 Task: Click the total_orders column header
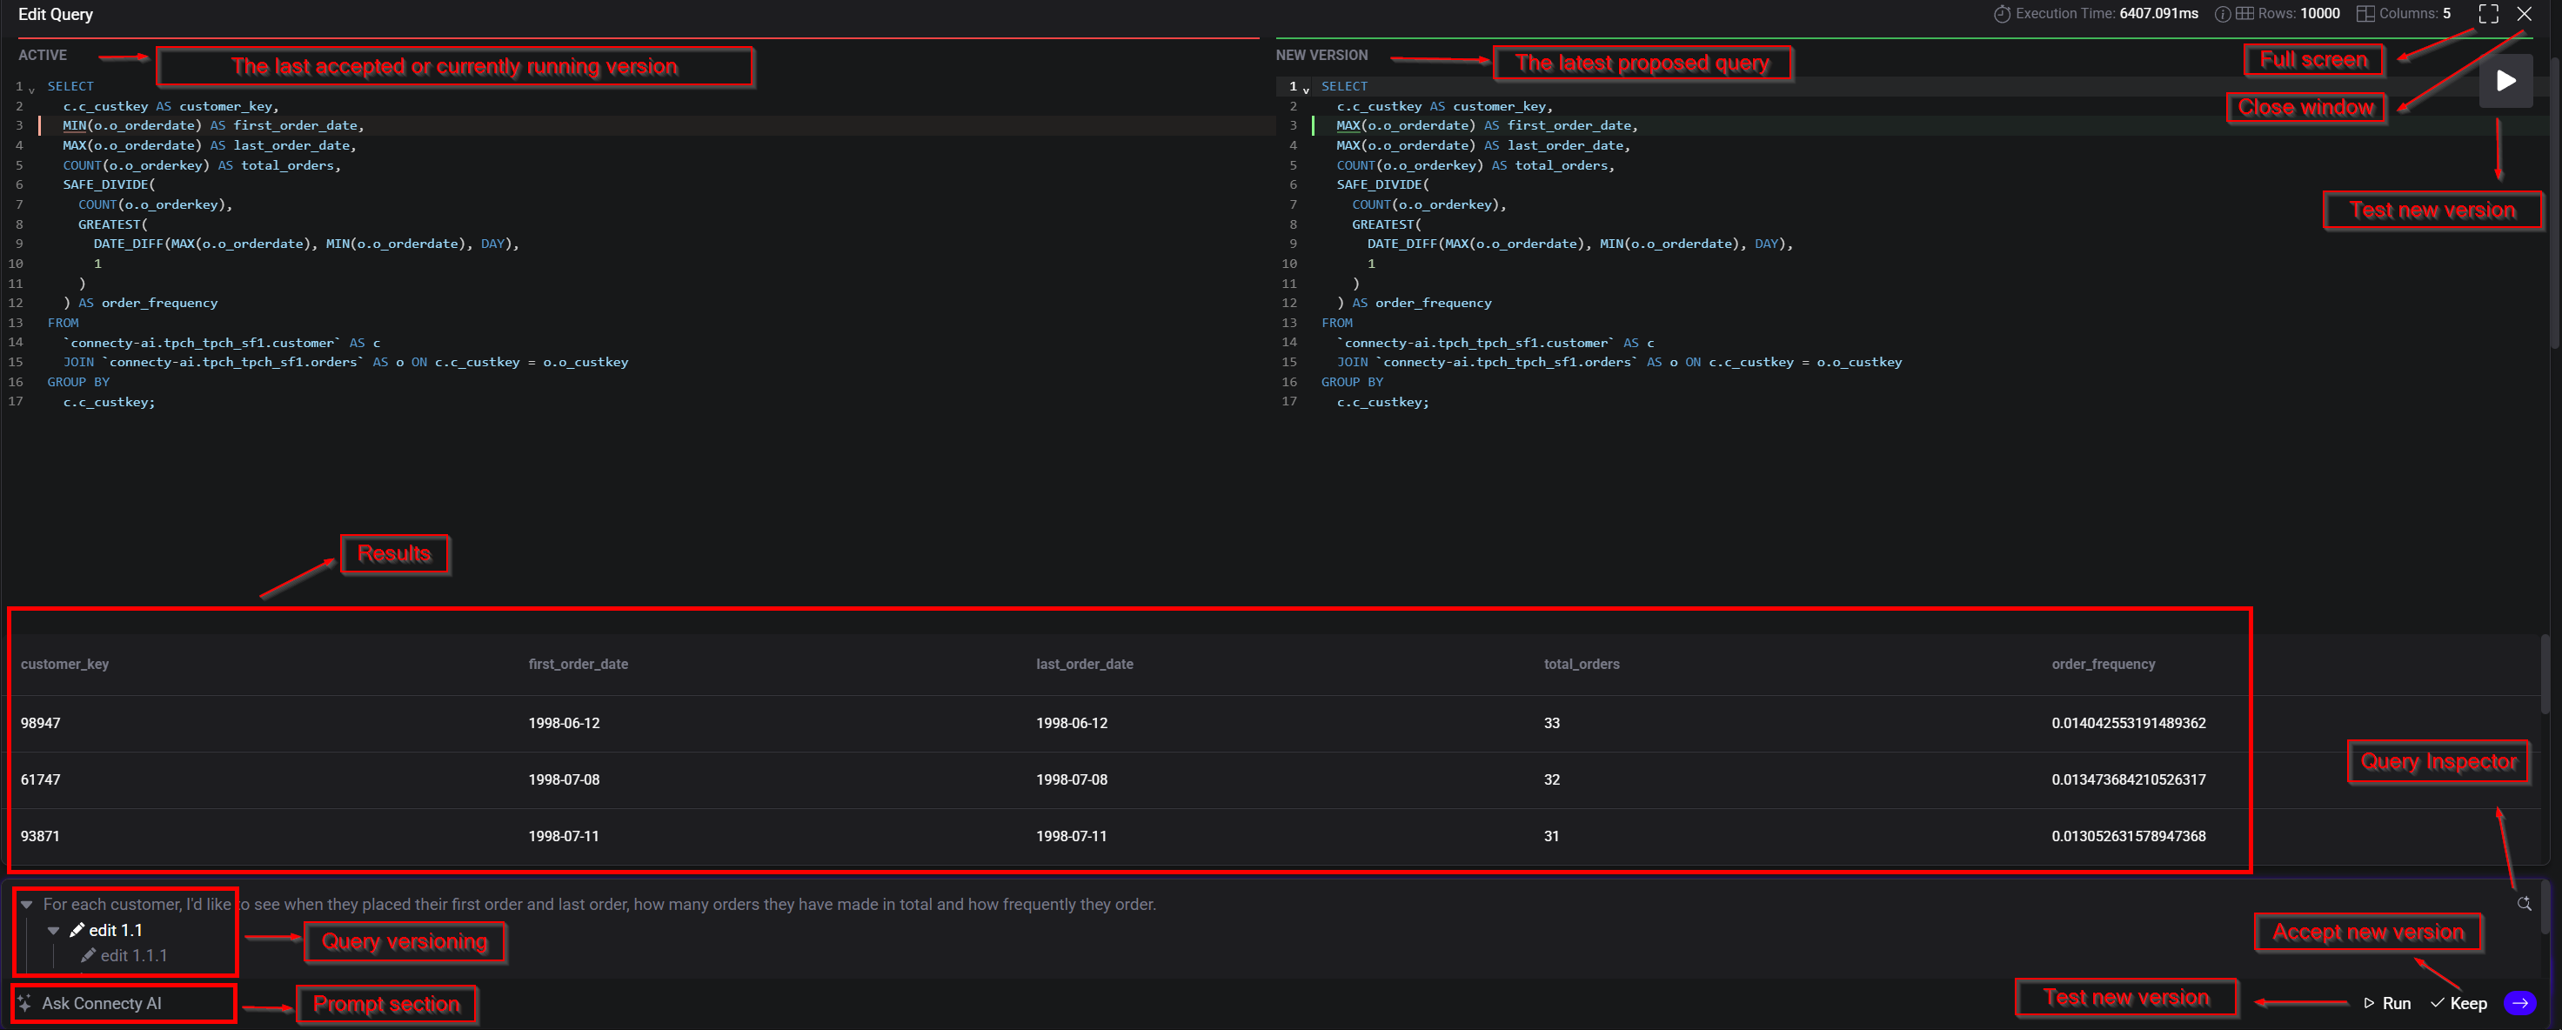click(x=1582, y=664)
